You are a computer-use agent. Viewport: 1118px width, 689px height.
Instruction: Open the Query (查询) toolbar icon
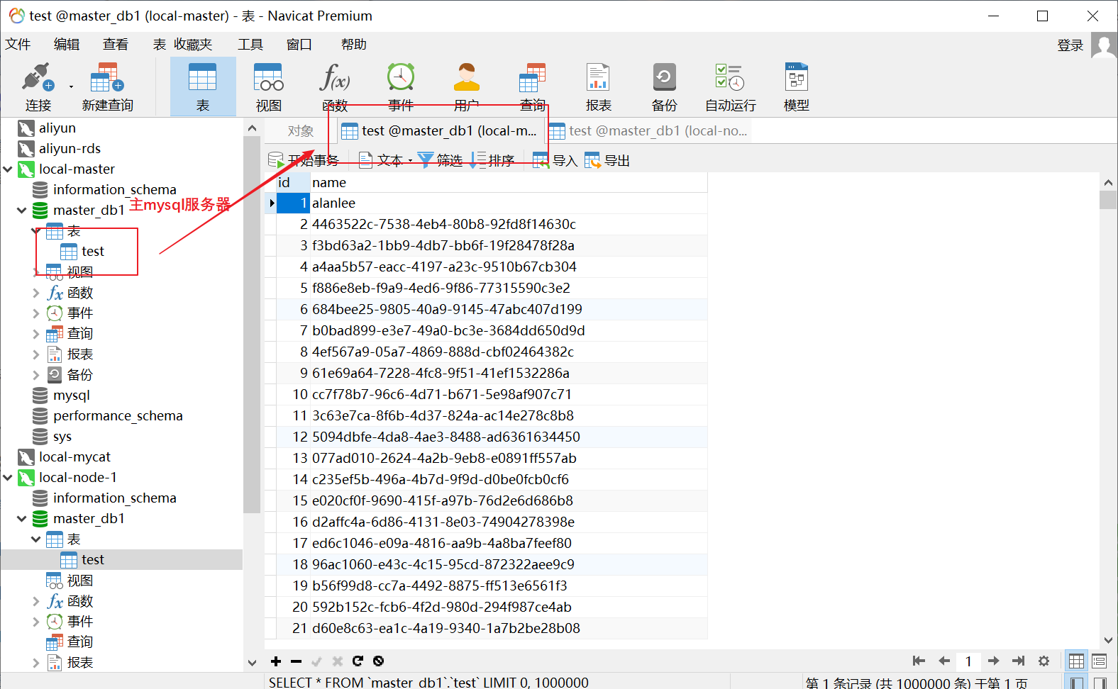point(533,86)
